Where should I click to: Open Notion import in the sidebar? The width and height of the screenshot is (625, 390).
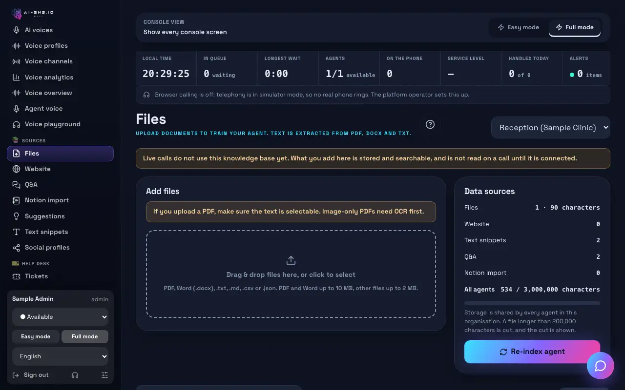60,200
